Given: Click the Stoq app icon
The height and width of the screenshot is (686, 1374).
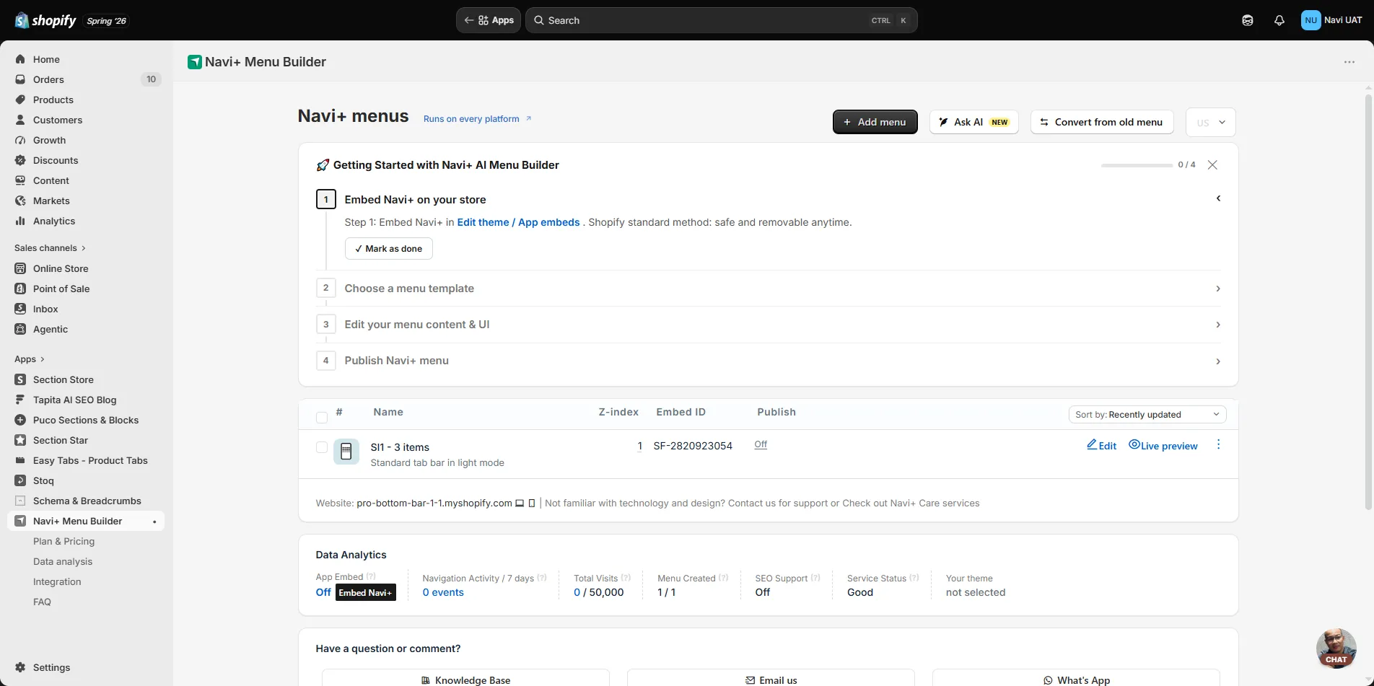Looking at the screenshot, I should coord(20,480).
